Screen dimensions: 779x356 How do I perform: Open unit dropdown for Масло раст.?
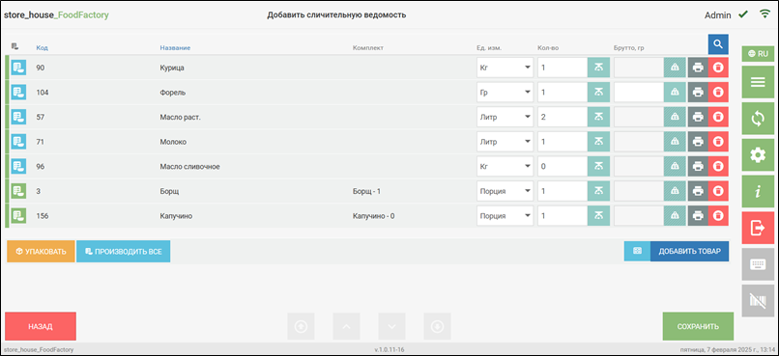[505, 117]
